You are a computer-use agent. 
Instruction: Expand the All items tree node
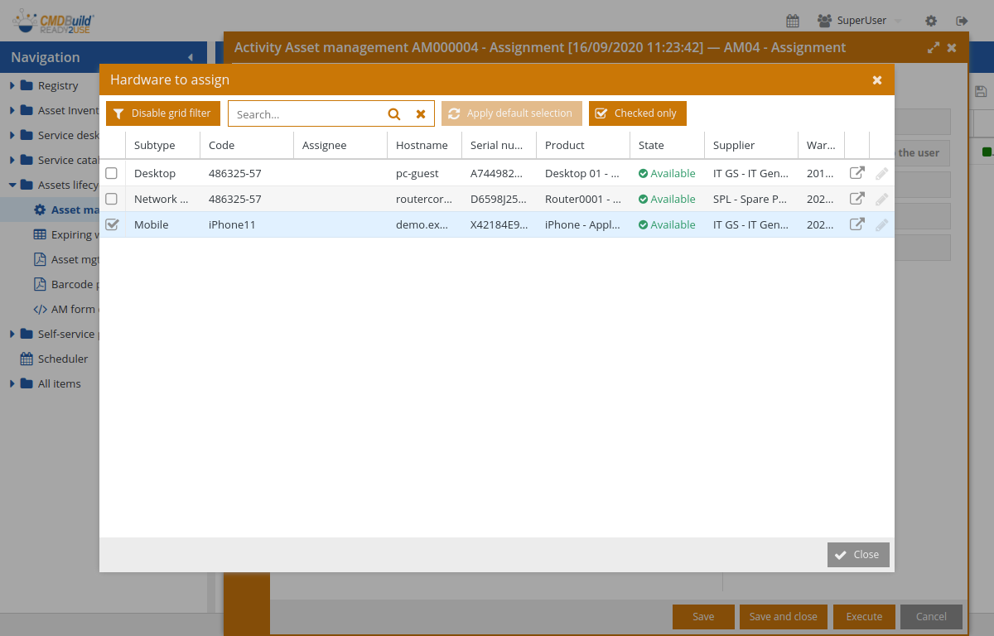13,383
